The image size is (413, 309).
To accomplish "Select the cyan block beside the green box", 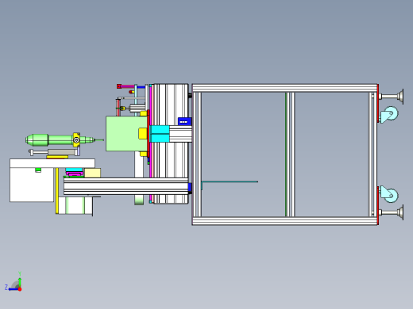I will [160, 134].
